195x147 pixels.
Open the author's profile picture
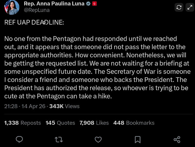pos(11,7)
